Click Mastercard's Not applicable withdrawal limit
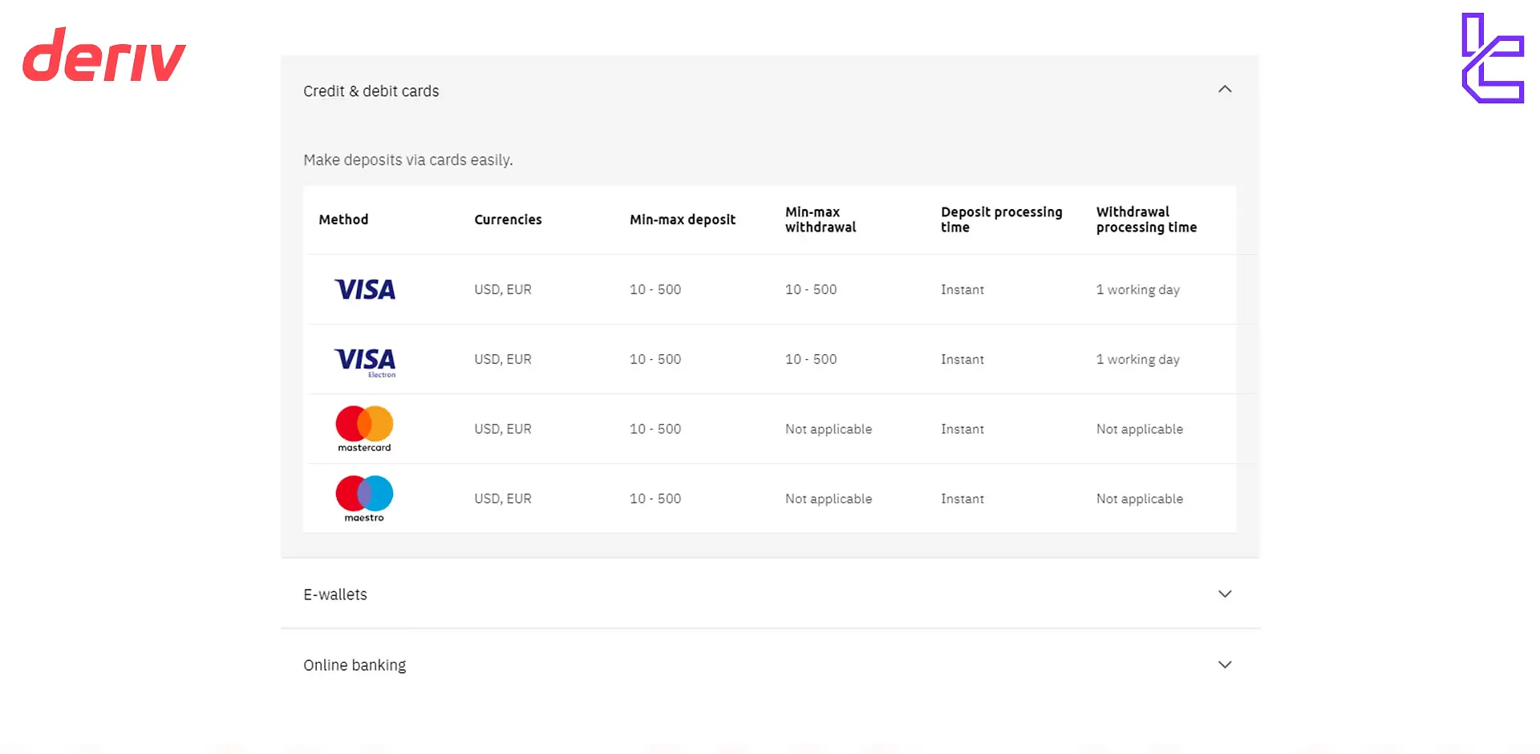The image size is (1540, 754). click(x=828, y=429)
